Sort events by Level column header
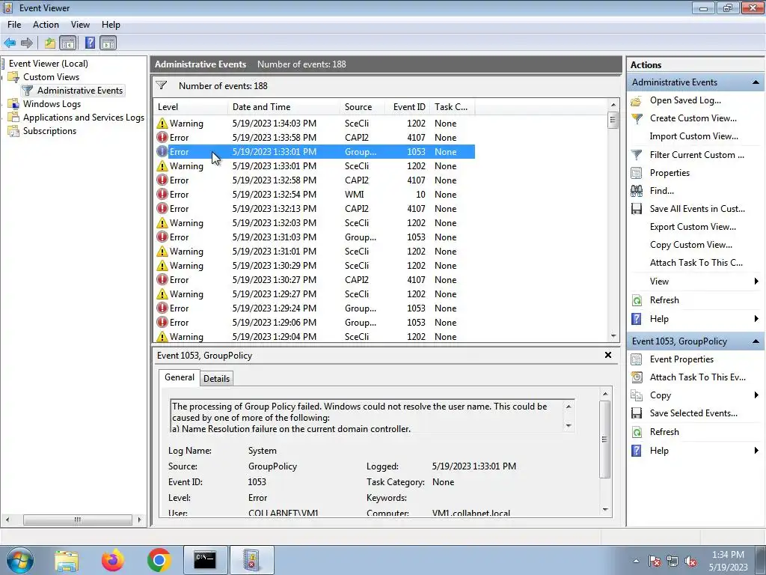 [x=191, y=107]
